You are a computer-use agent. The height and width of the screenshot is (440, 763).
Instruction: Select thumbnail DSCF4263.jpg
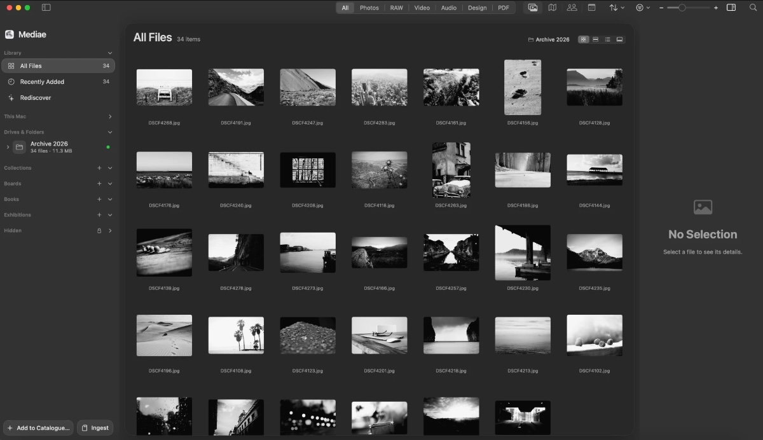coord(451,170)
